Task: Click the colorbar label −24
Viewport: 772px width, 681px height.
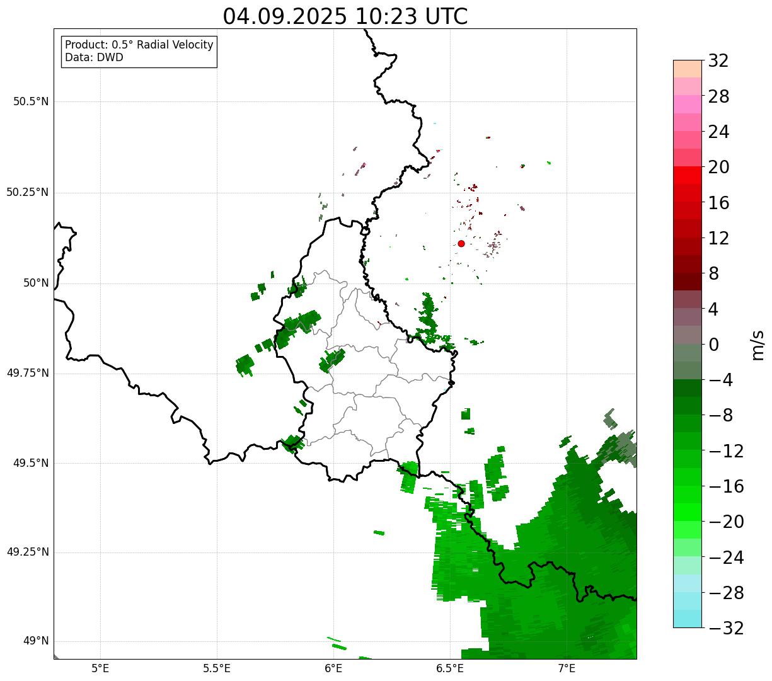Action: tap(726, 558)
